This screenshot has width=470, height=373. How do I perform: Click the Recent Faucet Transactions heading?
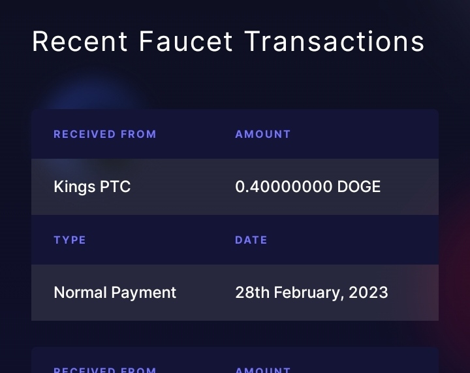(x=228, y=42)
